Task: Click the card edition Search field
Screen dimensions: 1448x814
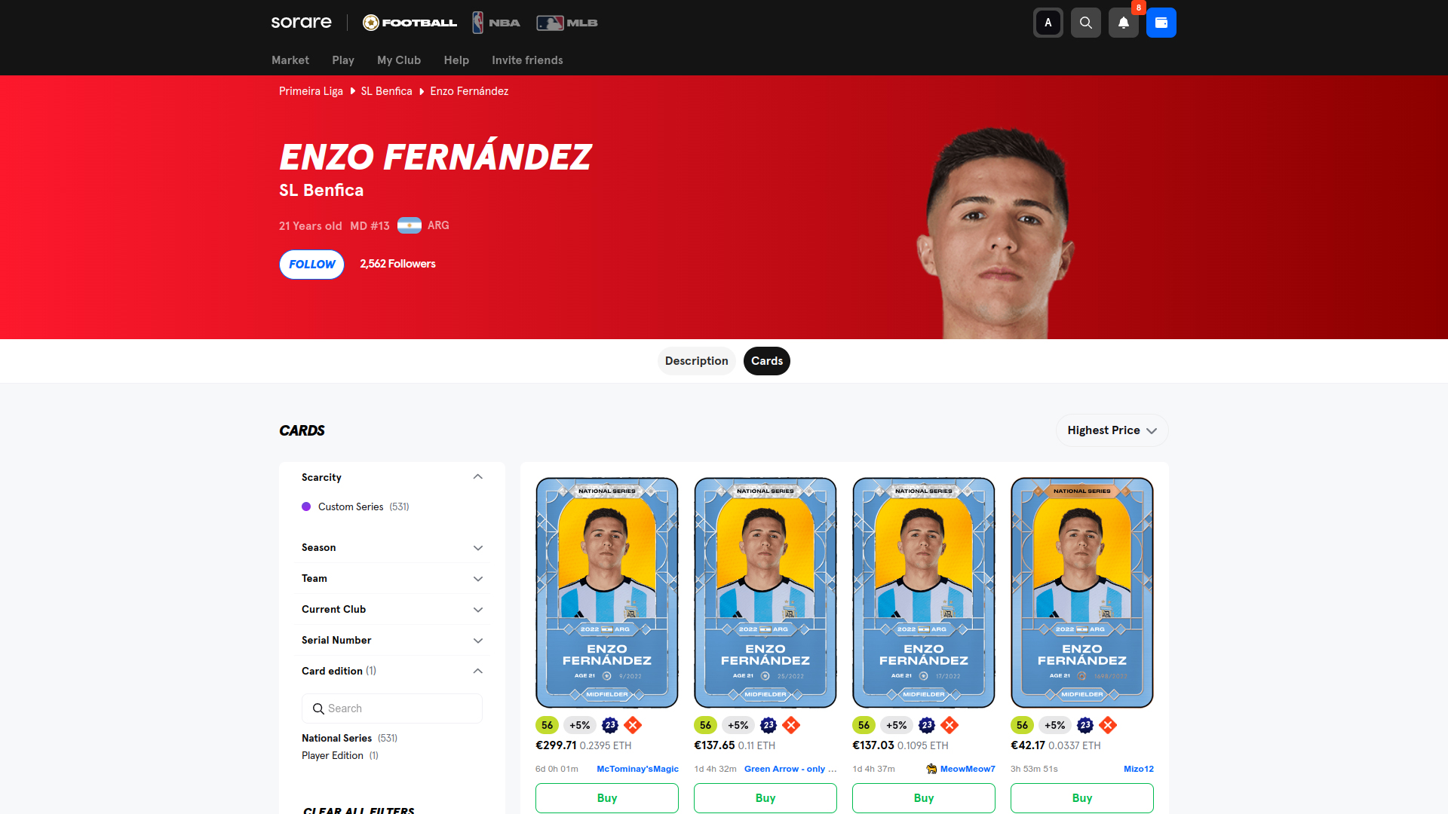Action: 392,708
